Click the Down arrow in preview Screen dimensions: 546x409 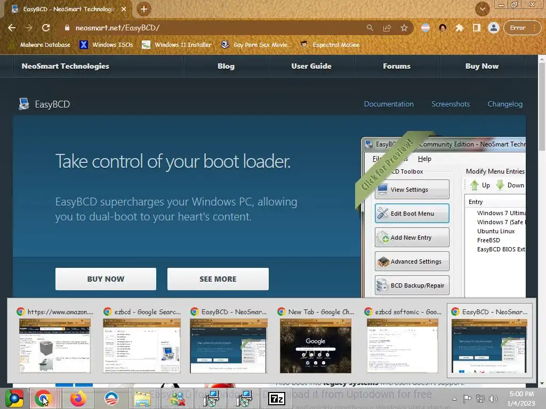click(500, 185)
